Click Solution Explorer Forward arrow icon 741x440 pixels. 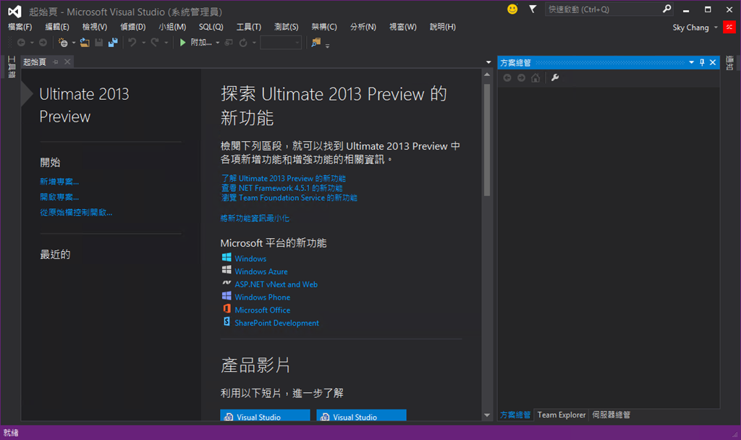click(521, 77)
